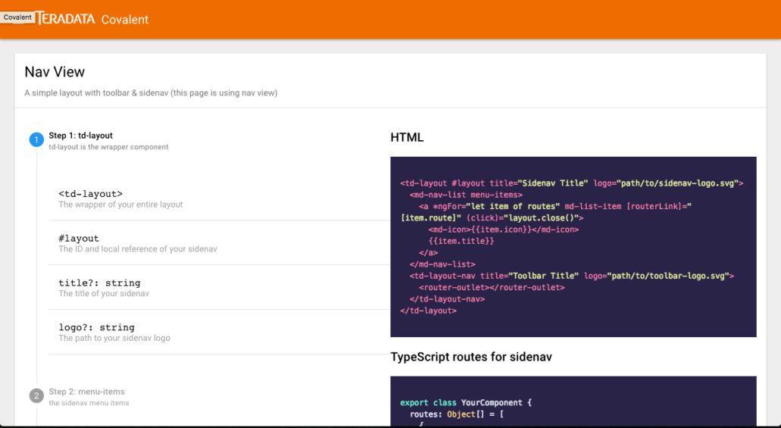Click the Covalent toolbar title
Viewport: 781px width, 428px height.
point(125,20)
